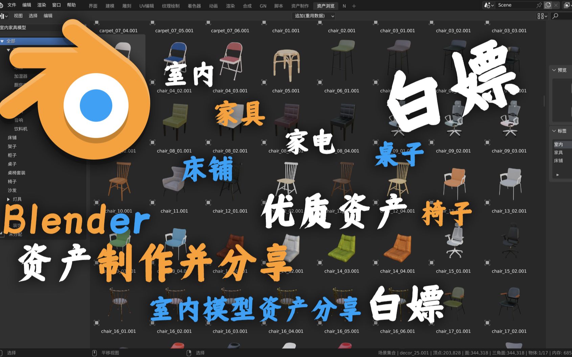Select the 架子 catalog

12,147
